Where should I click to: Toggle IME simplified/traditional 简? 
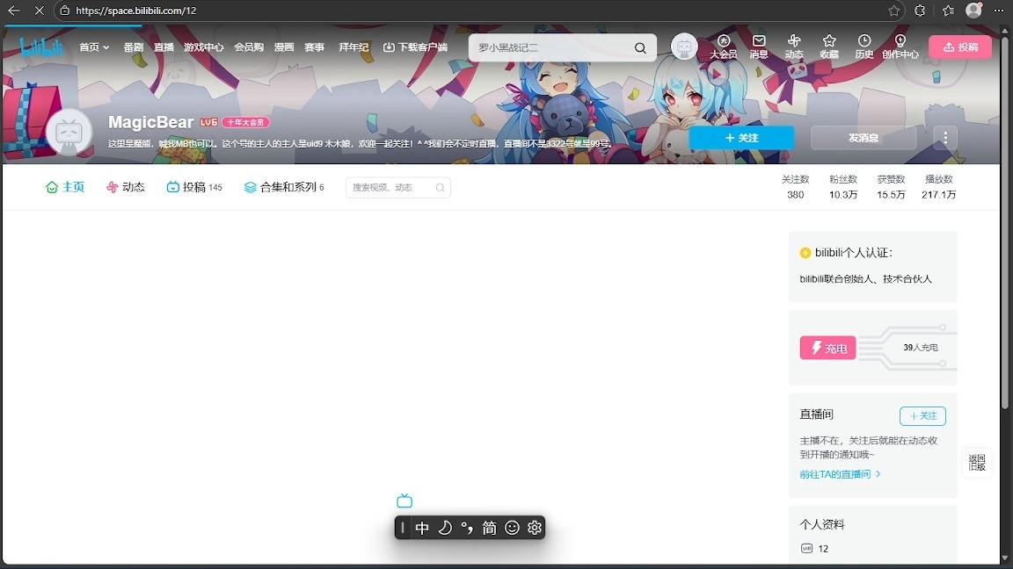pyautogui.click(x=490, y=529)
